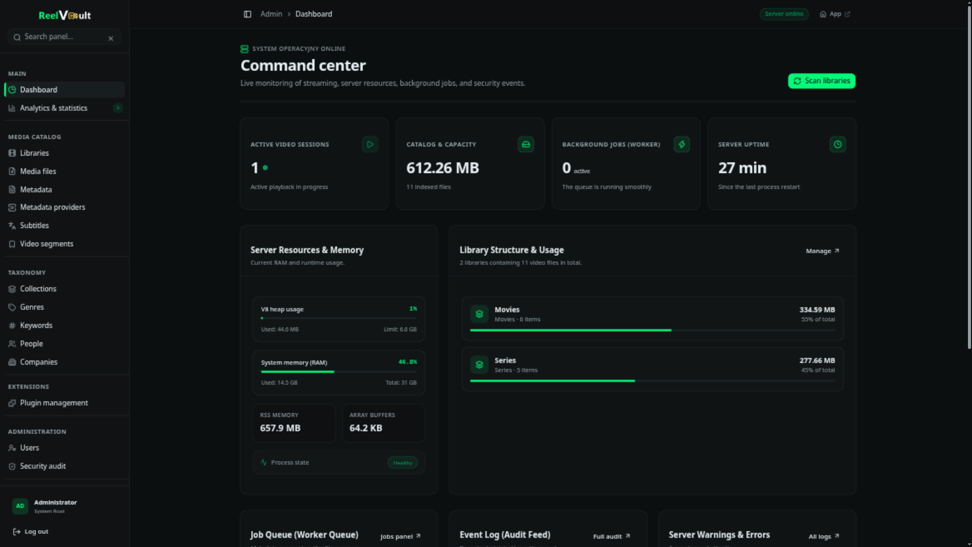Navigate to People
Viewport: 972px width, 547px height.
point(64,343)
